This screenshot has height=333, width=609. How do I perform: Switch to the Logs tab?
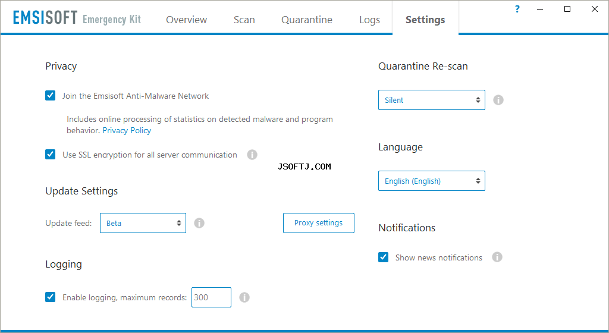(369, 20)
